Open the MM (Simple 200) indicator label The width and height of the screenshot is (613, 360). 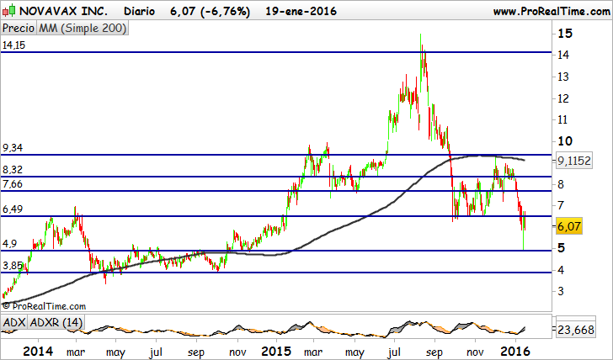83,29
